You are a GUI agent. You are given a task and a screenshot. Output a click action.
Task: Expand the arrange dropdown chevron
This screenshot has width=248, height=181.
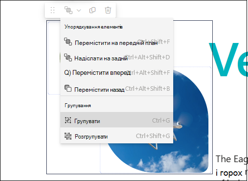79,11
